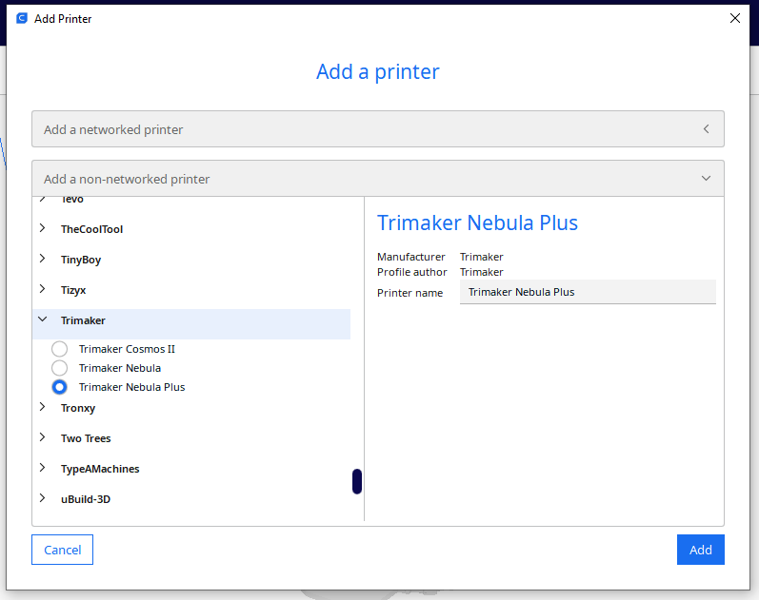The height and width of the screenshot is (600, 759).
Task: Select the Trimaker Cosmos II radio button
Action: [60, 349]
